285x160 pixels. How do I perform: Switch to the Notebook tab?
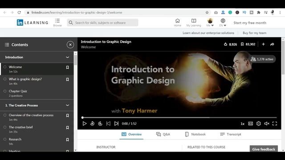click(195, 134)
